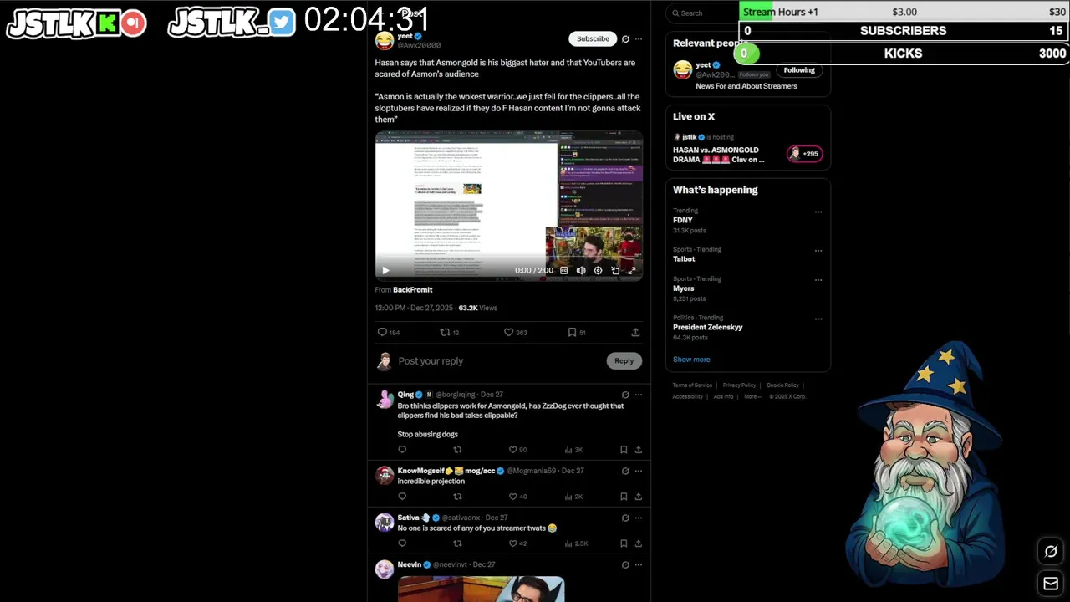Click Grok icon on Sativa's reply
Screen dimensions: 1070x602
point(625,518)
